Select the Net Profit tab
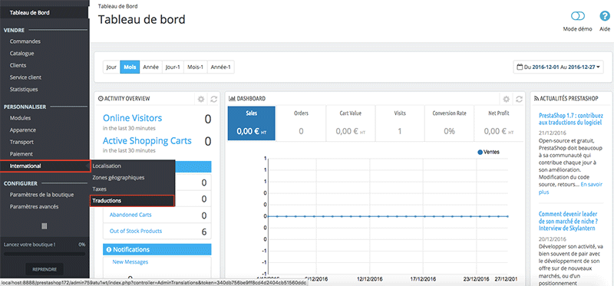This screenshot has height=286, width=614. (498, 123)
